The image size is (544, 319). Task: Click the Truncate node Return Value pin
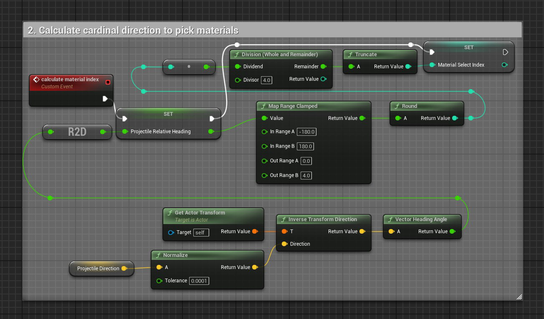[408, 67]
